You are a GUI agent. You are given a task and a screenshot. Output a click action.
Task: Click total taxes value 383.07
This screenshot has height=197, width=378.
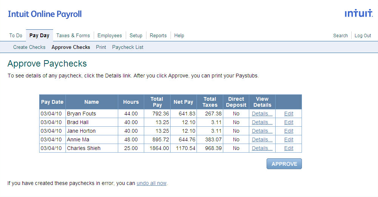[213, 140]
